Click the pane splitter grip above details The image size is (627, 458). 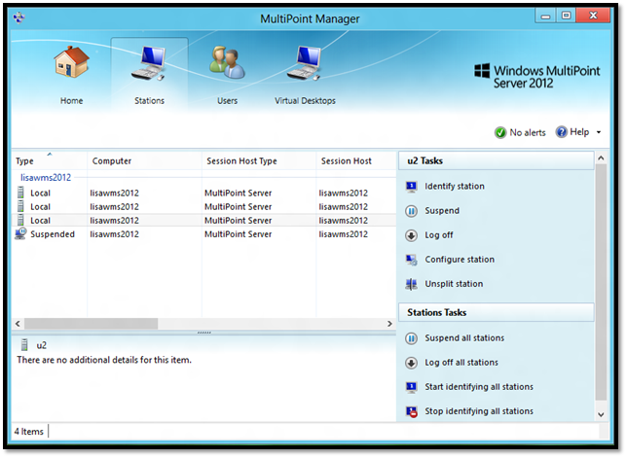(203, 333)
